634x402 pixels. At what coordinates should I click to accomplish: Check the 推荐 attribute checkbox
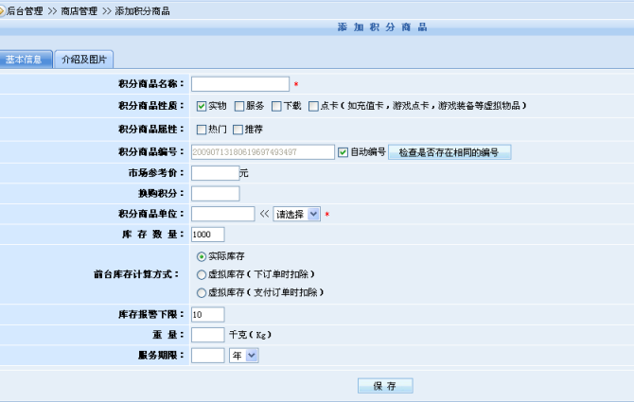(238, 130)
